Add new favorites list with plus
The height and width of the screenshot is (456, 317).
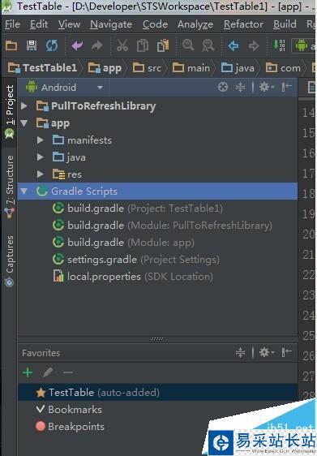28,372
